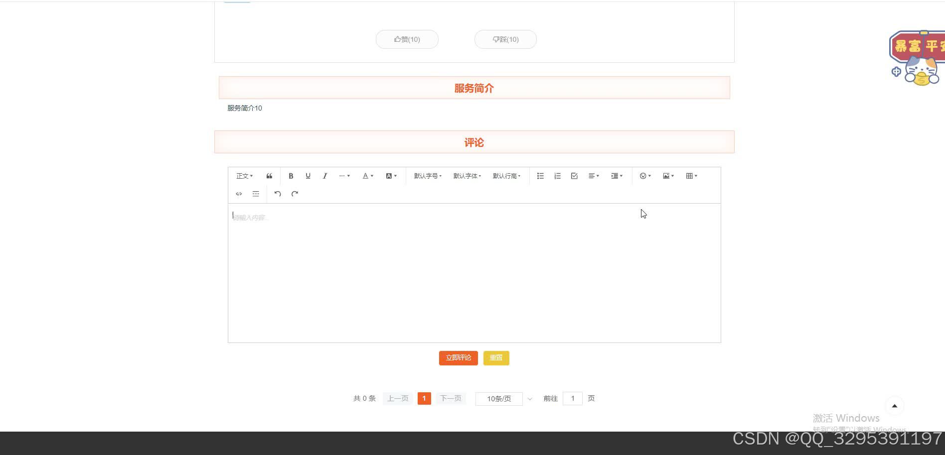The height and width of the screenshot is (455, 945).
Task: Go to previous page 上一页
Action: (x=398, y=398)
